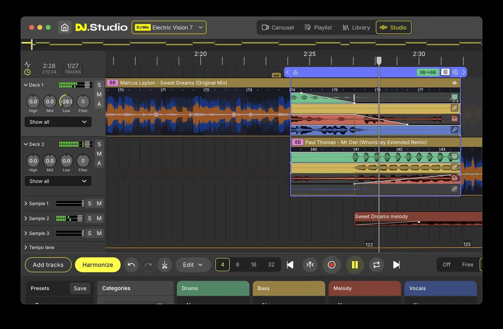The height and width of the screenshot is (329, 503).
Task: Open the transition list icon
Action: 445,72
